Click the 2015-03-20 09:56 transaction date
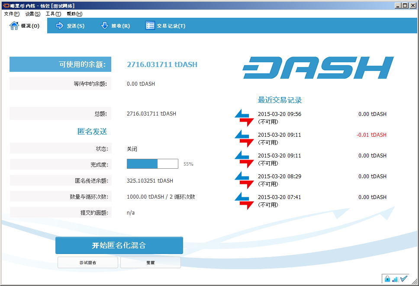 coord(280,114)
